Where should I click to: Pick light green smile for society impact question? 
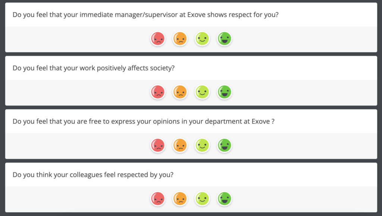(x=202, y=92)
